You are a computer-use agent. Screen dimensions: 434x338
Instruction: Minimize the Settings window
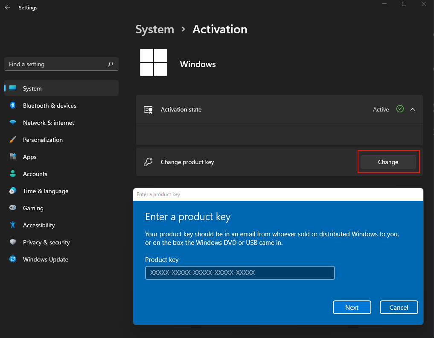[384, 4]
